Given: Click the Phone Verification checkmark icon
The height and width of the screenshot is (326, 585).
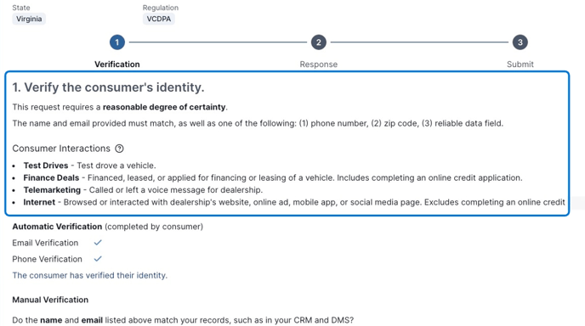Looking at the screenshot, I should click(98, 259).
